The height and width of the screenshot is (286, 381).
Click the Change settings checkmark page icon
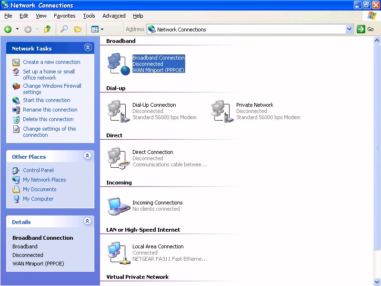click(x=16, y=129)
